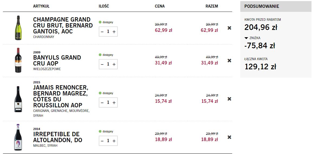Click the Irrepetible bottle thumbnail image

pyautogui.click(x=18, y=137)
